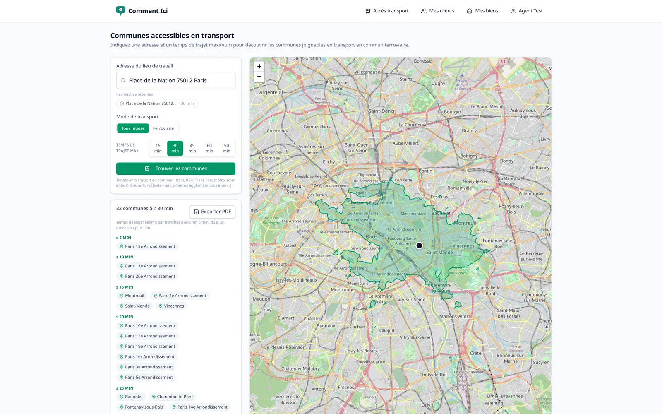Viewport: 662px width, 414px height.
Task: Select Paris 12e Arrondissement chip
Action: click(147, 246)
